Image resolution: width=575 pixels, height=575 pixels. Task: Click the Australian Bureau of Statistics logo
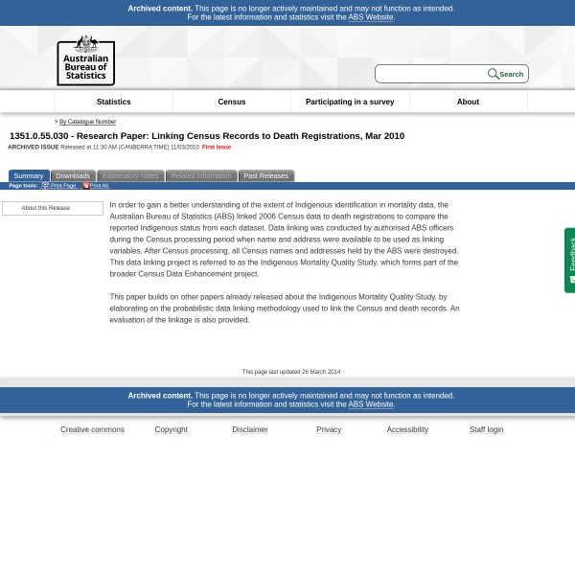85,59
